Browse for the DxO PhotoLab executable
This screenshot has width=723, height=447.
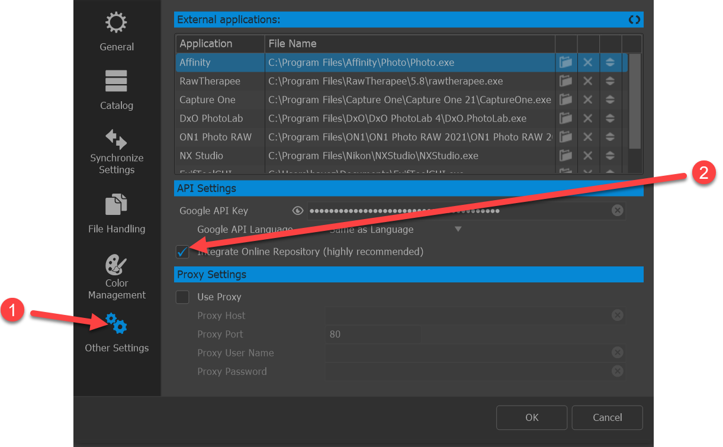565,118
